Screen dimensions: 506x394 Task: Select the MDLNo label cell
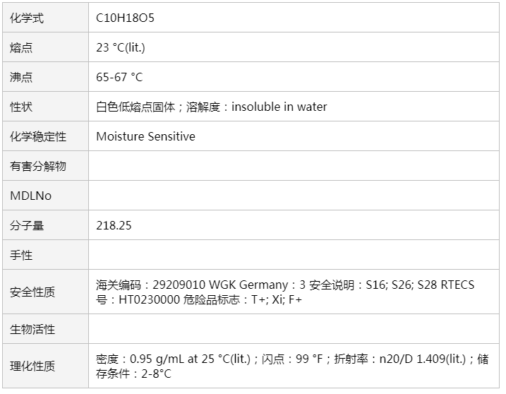tap(30, 196)
